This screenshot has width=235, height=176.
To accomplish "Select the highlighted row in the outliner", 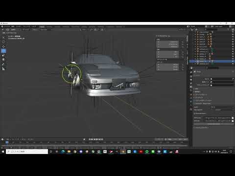I will click(212, 61).
